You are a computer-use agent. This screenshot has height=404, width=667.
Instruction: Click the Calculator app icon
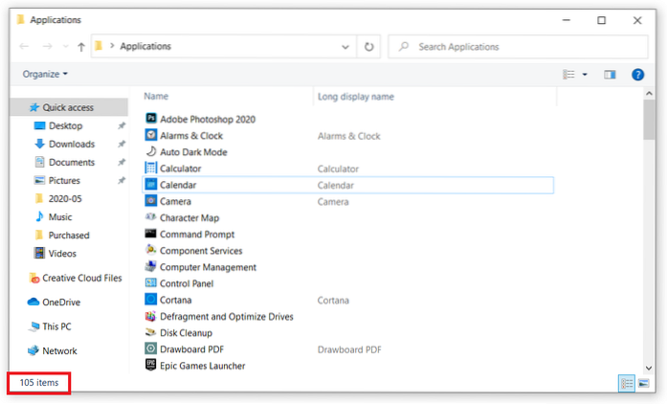point(150,168)
